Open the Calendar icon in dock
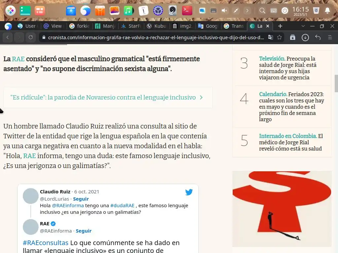 click(143, 10)
